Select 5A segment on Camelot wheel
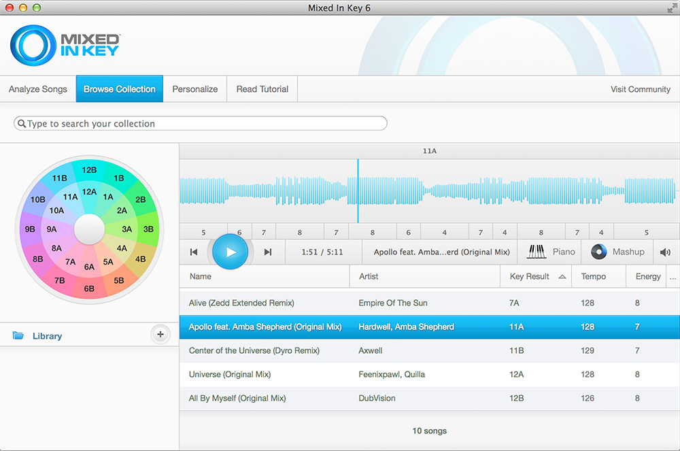Screen dimensions: 680x451 click(x=108, y=262)
